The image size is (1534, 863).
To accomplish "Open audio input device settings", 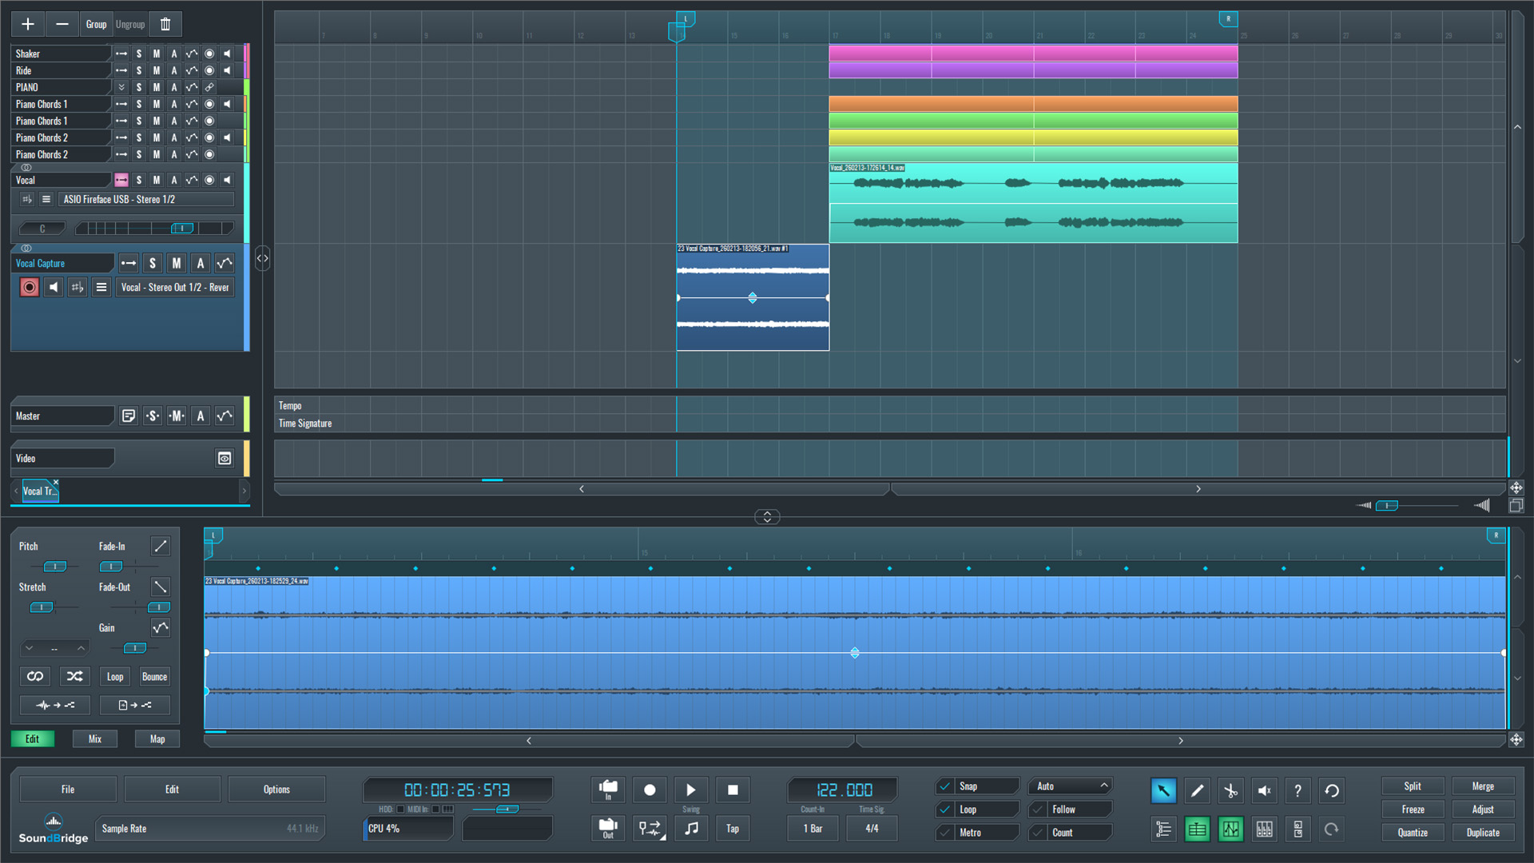I will pos(608,789).
